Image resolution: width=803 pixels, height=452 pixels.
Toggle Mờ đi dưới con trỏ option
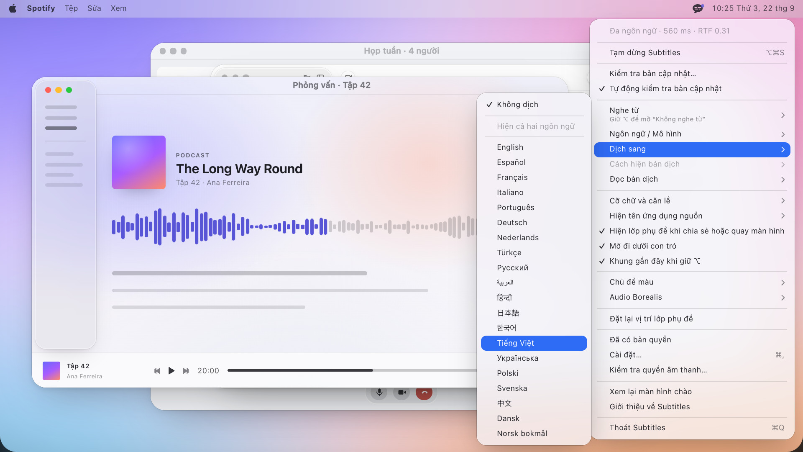[x=692, y=246]
